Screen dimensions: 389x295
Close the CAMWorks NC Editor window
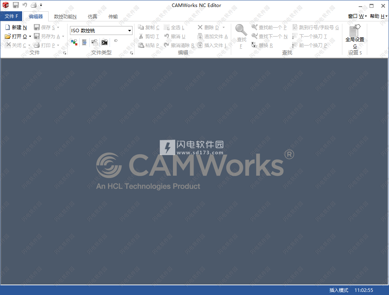tap(383, 6)
